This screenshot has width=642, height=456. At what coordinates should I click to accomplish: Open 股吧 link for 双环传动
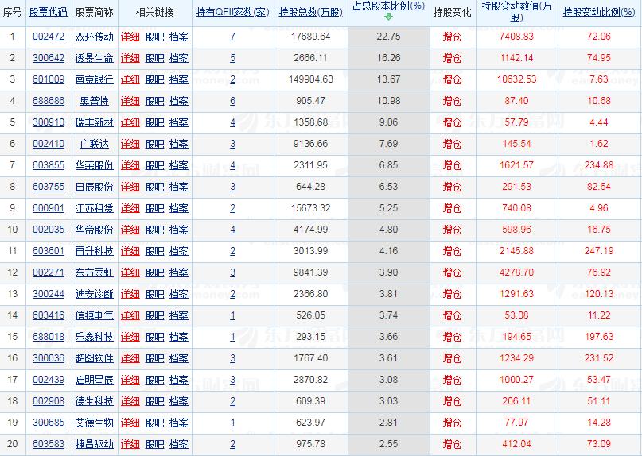coord(155,37)
